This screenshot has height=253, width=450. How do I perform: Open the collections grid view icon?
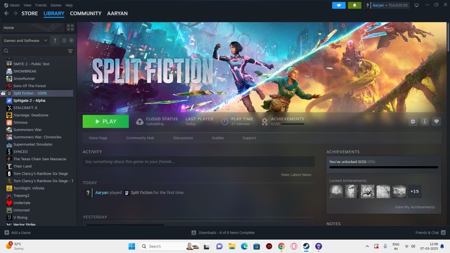tap(70, 27)
